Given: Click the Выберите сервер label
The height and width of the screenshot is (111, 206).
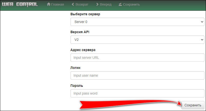Looking at the screenshot, I should point(85,14).
